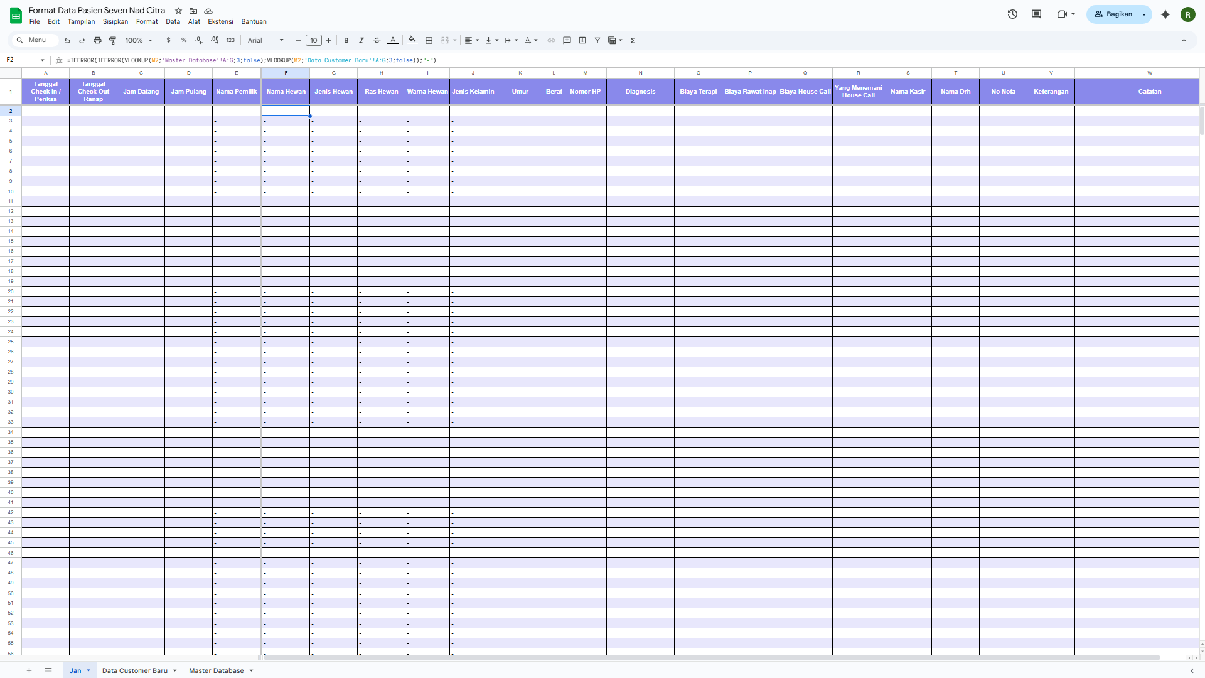This screenshot has height=678, width=1205.
Task: Insert a comment using toolbar icon
Action: [x=567, y=40]
